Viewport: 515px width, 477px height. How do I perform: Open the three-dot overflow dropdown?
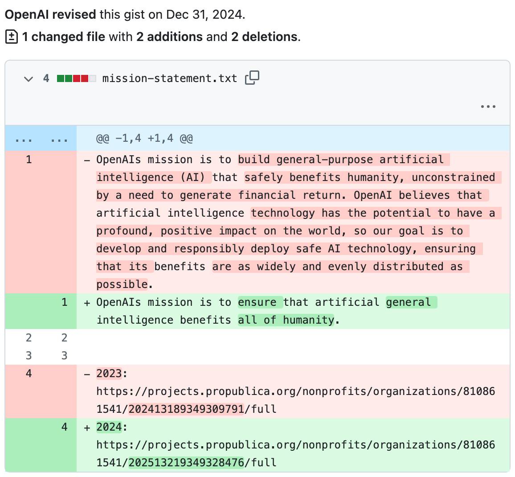click(x=488, y=106)
